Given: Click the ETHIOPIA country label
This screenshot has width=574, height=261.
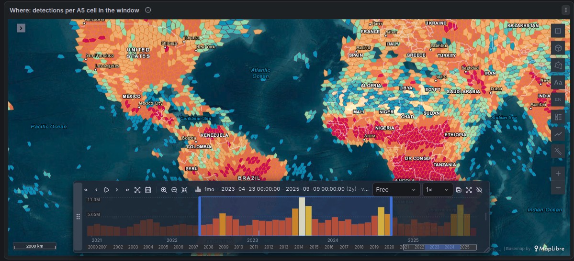Looking at the screenshot, I should pyautogui.click(x=455, y=135).
